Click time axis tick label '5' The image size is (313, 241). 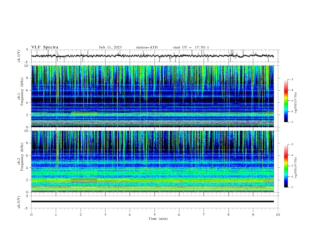(155, 215)
